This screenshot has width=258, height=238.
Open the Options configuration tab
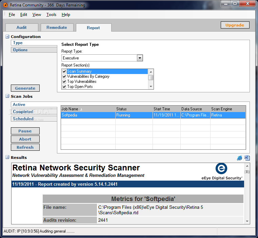click(34, 50)
